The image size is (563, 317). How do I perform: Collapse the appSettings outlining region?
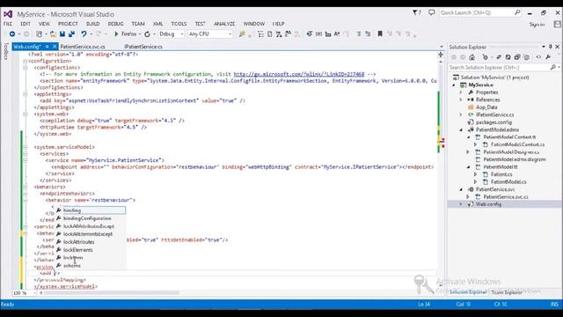tap(25, 94)
